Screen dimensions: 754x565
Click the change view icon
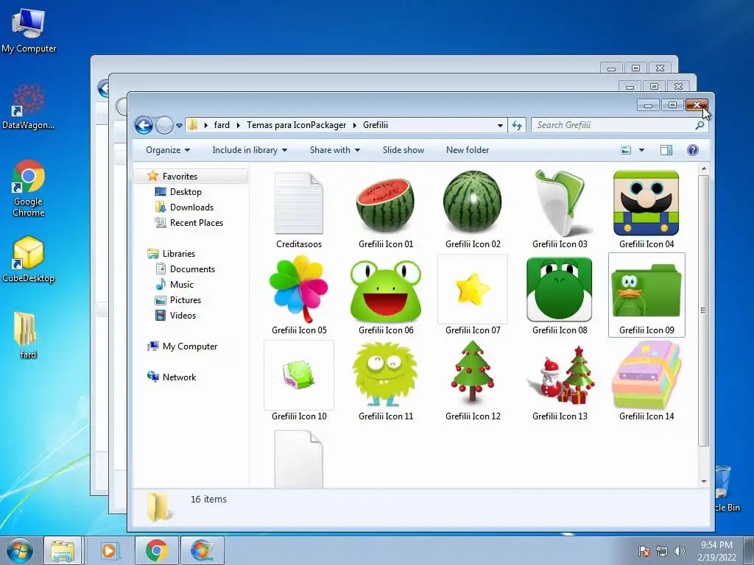pyautogui.click(x=626, y=150)
